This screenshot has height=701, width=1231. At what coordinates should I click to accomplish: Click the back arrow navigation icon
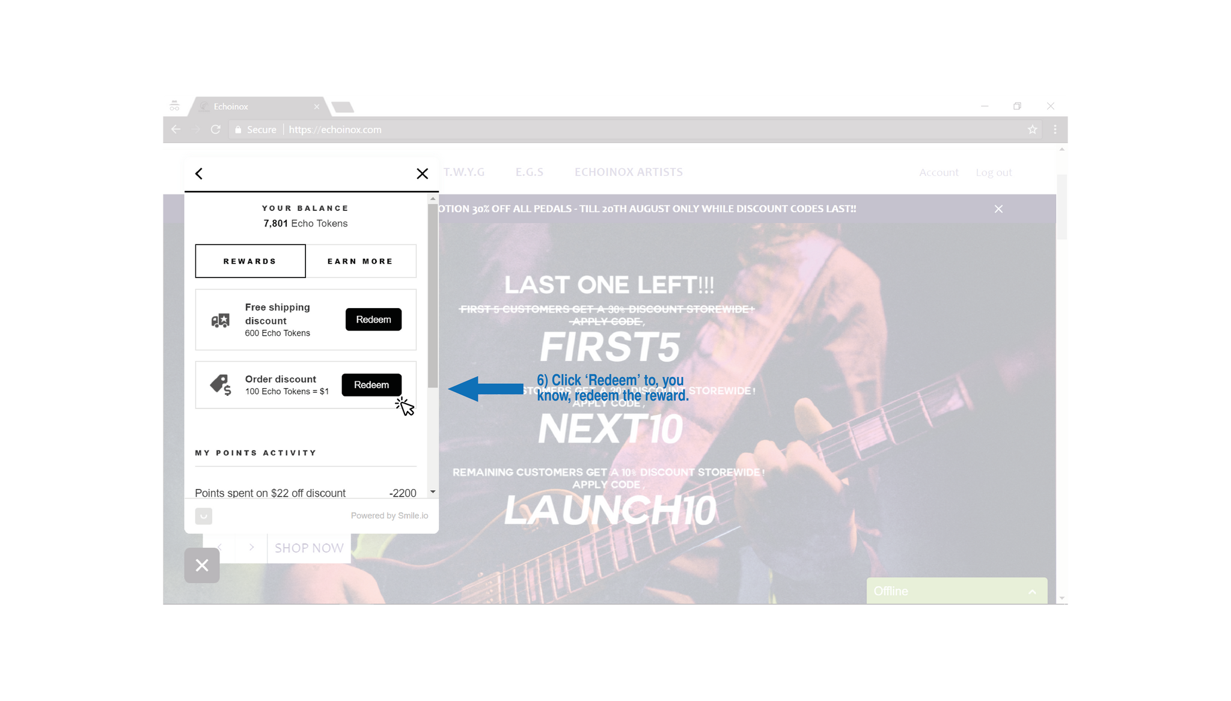coord(200,173)
